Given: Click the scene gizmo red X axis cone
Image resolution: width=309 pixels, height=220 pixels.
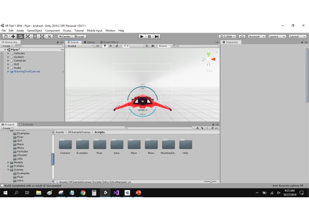Looking at the screenshot, I should click(x=213, y=59).
